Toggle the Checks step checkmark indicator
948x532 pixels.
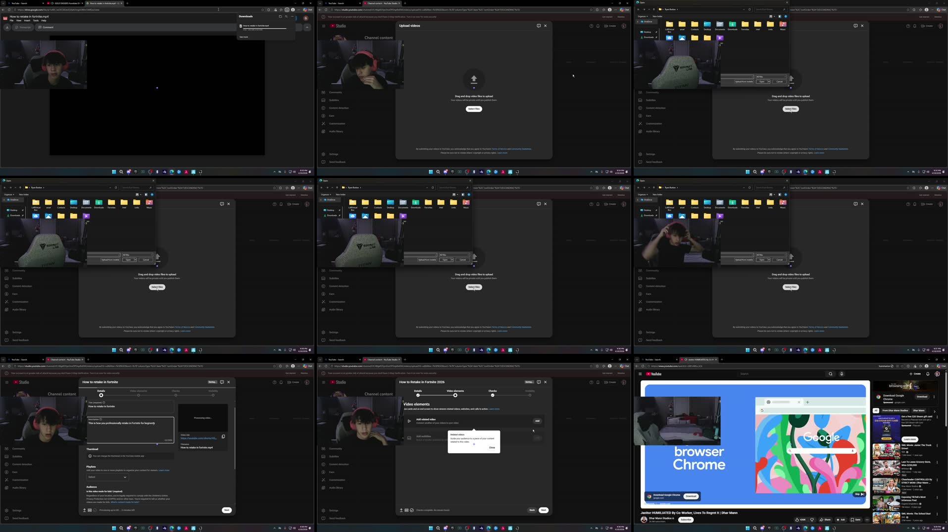[493, 395]
